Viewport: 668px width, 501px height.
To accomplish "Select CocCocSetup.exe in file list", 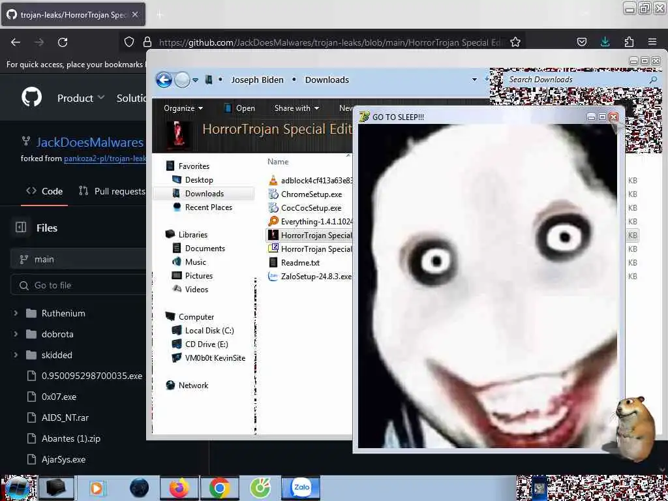I will pyautogui.click(x=311, y=208).
